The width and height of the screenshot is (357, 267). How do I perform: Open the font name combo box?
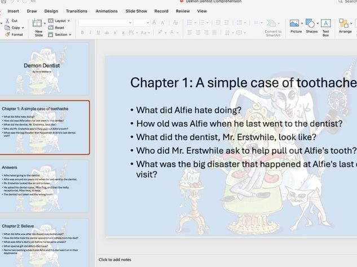[x=105, y=23]
